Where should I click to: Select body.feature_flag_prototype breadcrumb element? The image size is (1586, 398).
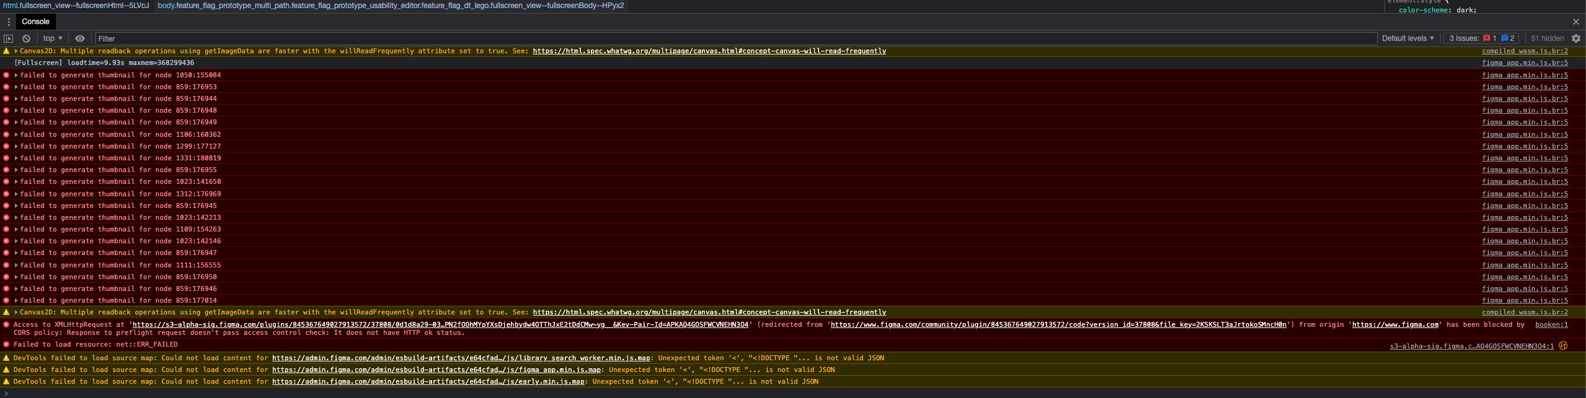391,6
